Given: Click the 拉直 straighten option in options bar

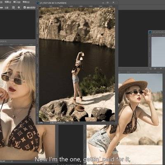Looking at the screenshot, I should point(7,8).
